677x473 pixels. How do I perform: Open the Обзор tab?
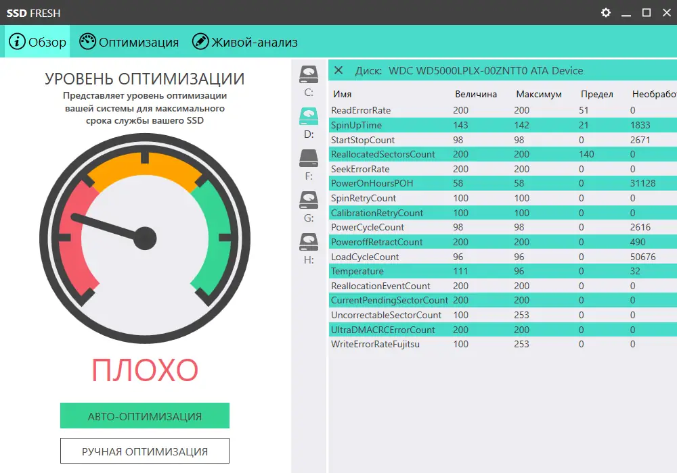(x=37, y=42)
